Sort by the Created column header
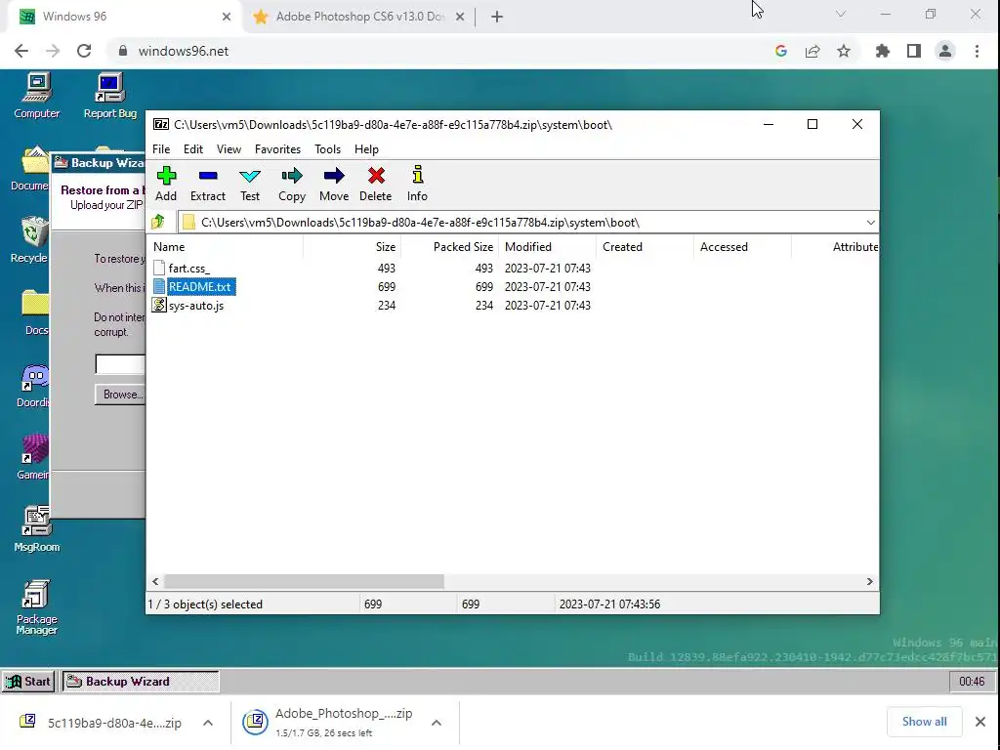Screen dimensions: 1000x750 pos(645,247)
